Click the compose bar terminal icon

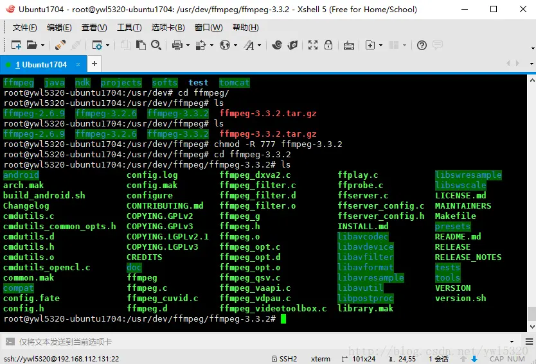10,342
